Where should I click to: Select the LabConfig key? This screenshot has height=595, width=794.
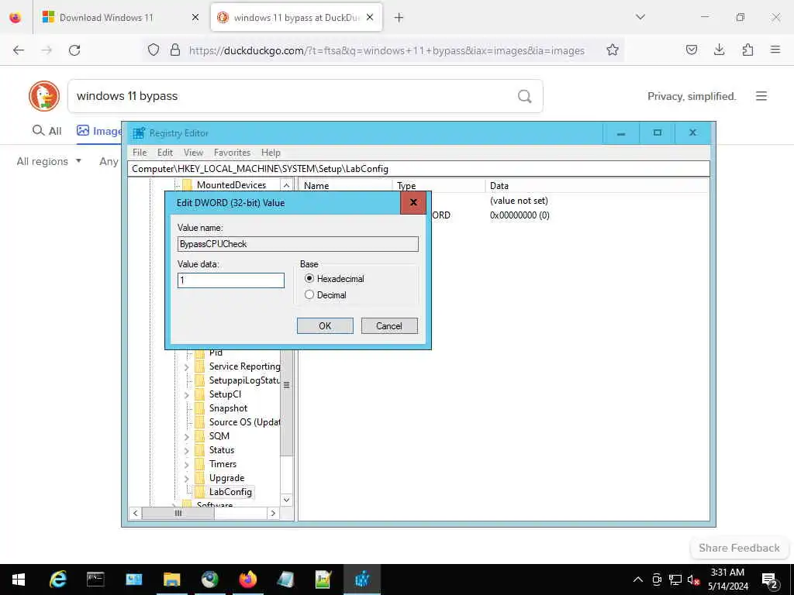point(230,492)
